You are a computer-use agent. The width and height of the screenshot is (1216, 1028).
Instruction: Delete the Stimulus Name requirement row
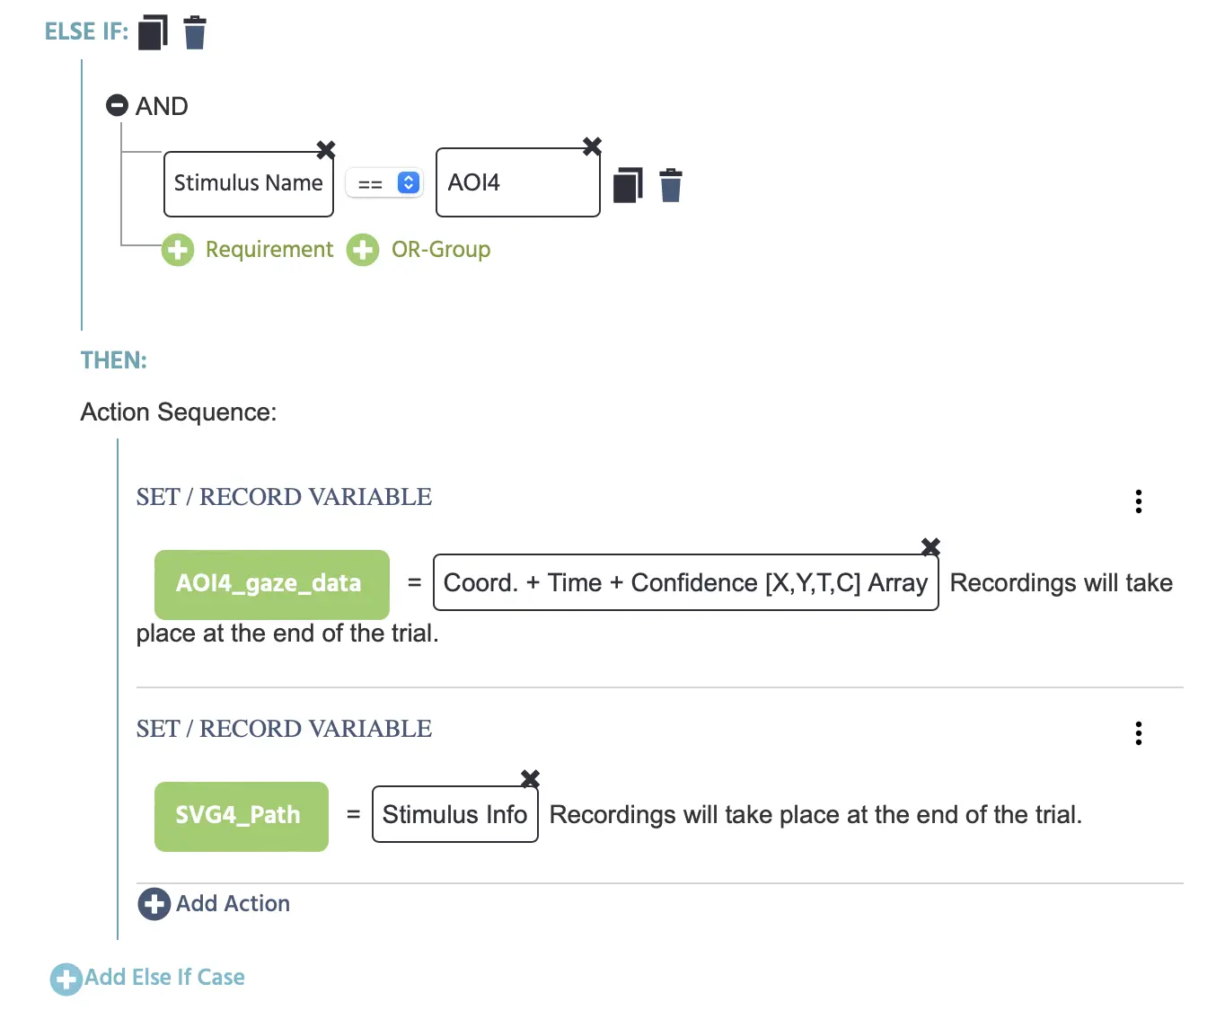tap(671, 185)
